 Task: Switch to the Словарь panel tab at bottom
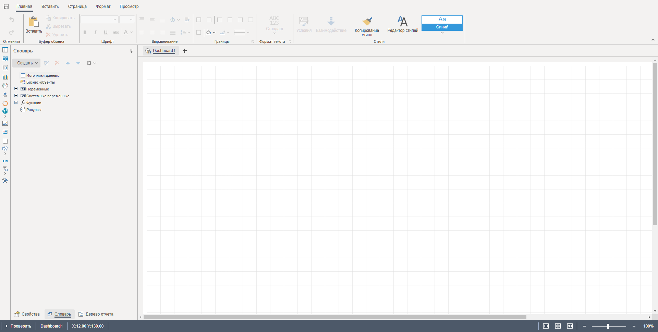pos(60,314)
